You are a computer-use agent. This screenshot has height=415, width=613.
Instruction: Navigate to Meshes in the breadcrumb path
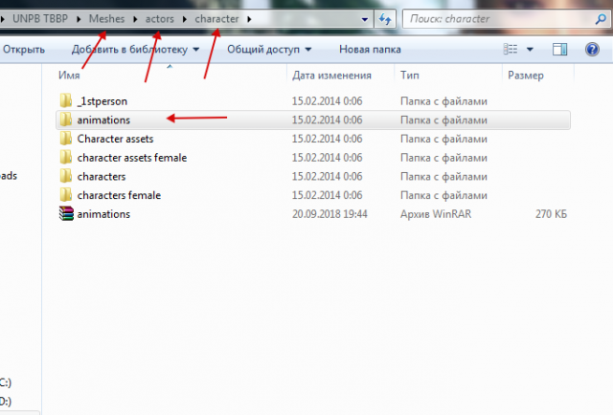pyautogui.click(x=107, y=18)
